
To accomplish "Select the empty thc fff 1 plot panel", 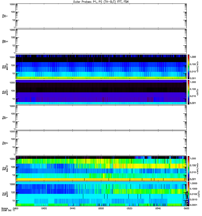I will coord(101,118).
